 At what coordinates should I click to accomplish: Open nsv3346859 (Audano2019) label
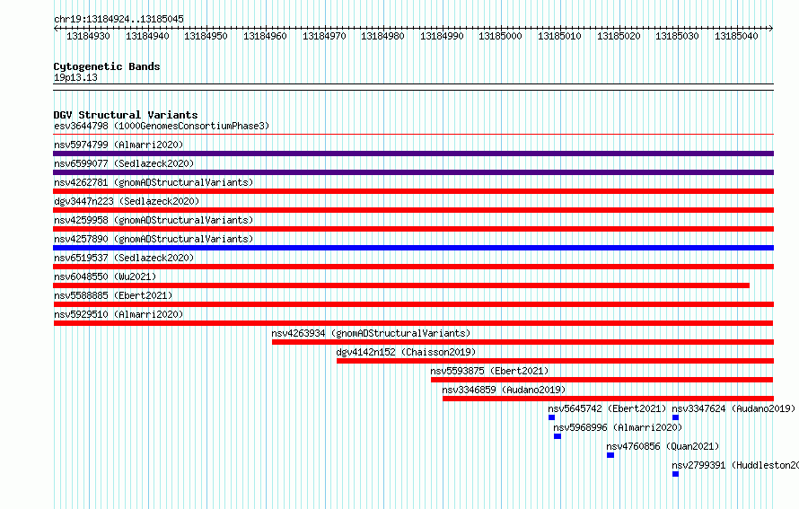point(504,390)
